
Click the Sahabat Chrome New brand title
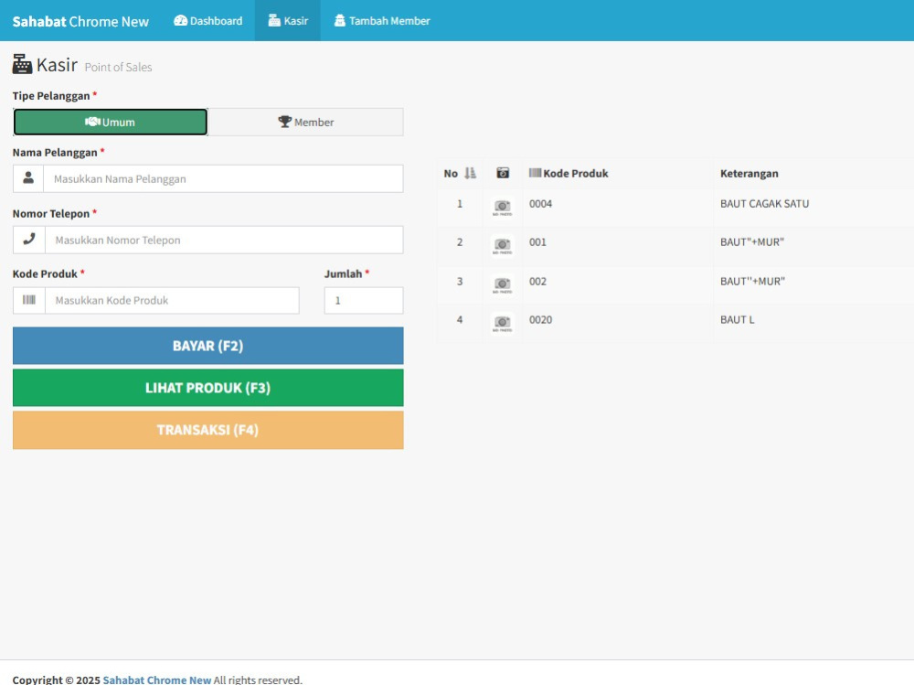pos(80,22)
